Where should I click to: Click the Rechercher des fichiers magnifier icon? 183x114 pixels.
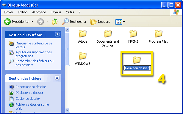coord(11,61)
